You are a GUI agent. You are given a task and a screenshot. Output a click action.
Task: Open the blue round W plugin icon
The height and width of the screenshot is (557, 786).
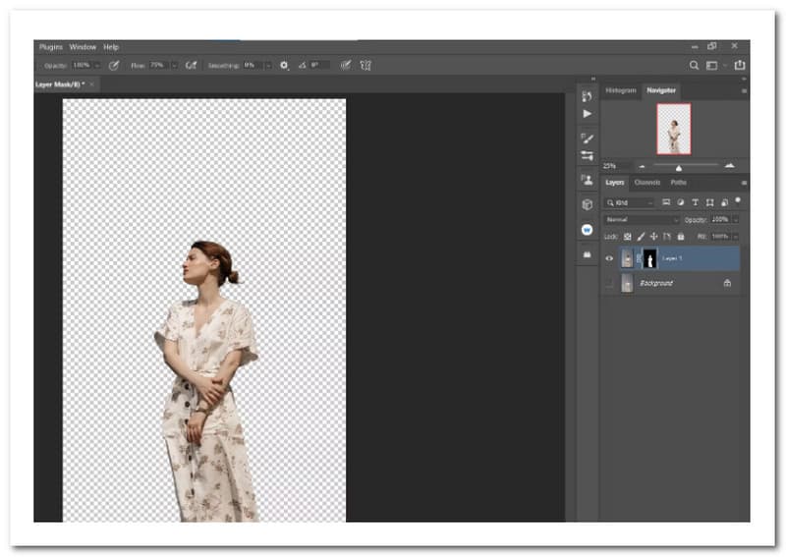[587, 230]
